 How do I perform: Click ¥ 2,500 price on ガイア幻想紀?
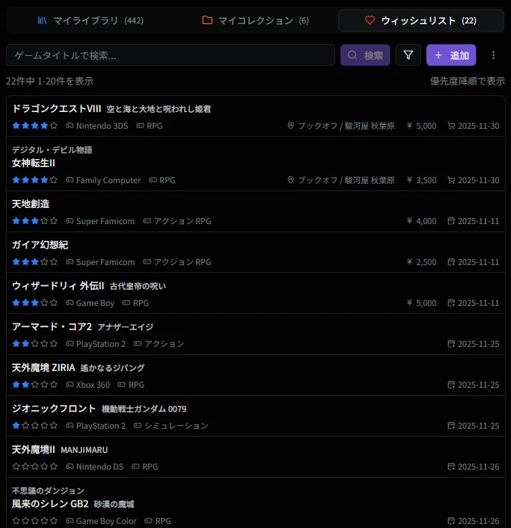422,262
